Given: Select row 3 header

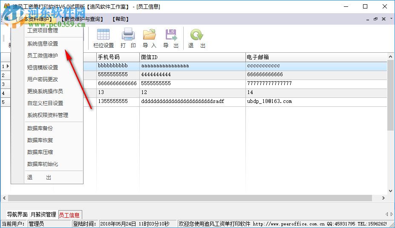Looking at the screenshot, I should 5,84.
